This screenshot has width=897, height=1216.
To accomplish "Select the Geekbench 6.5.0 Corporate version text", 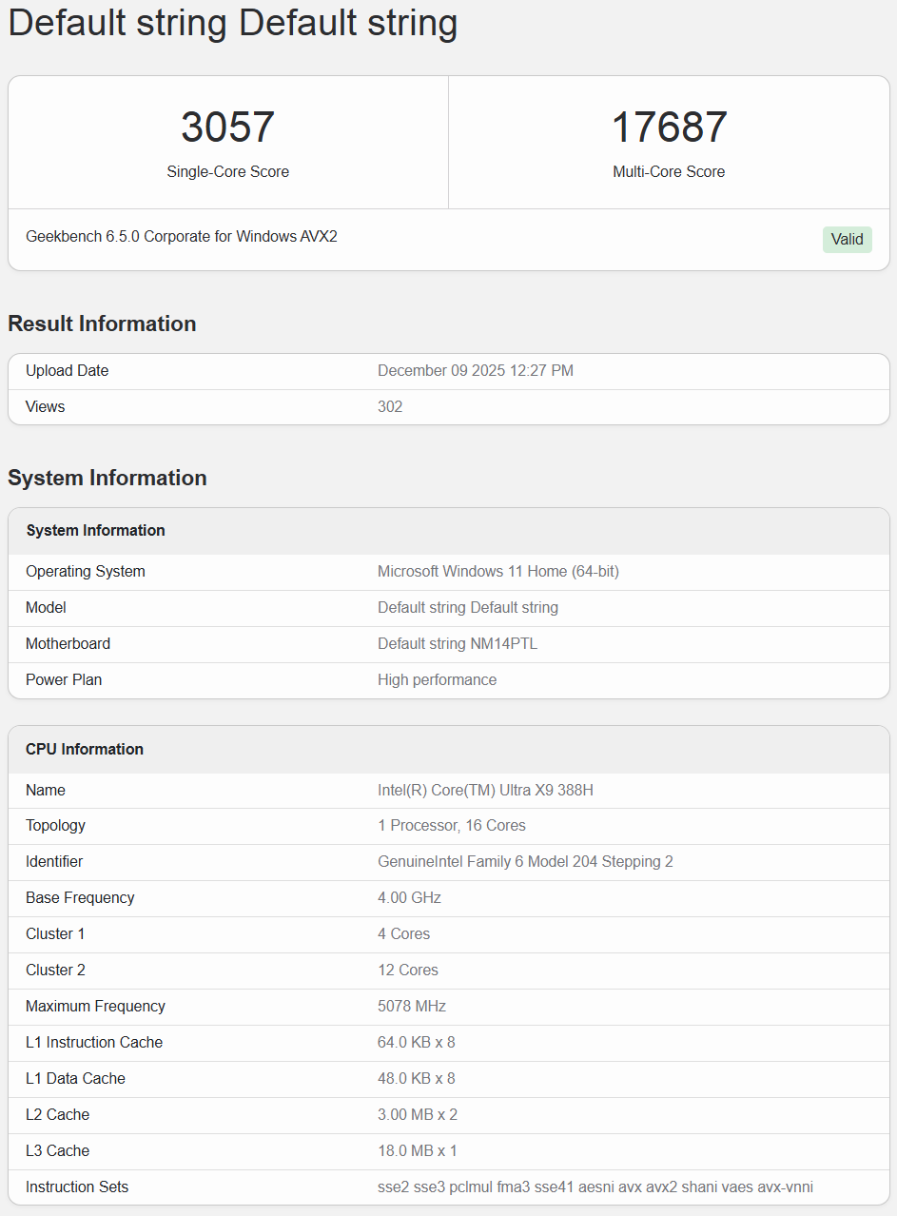I will click(182, 236).
